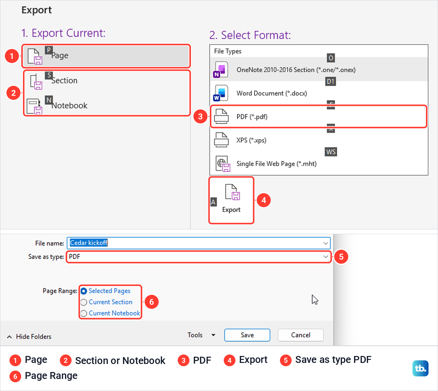Click the Page export icon
Image resolution: width=438 pixels, height=391 pixels.
[35, 57]
